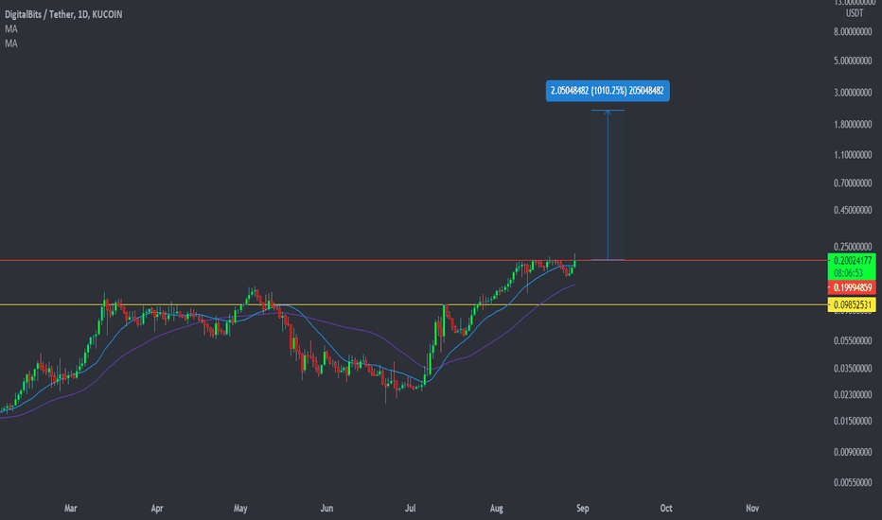The image size is (882, 520).
Task: Click the 8.00000000 price axis label
Action: [853, 32]
